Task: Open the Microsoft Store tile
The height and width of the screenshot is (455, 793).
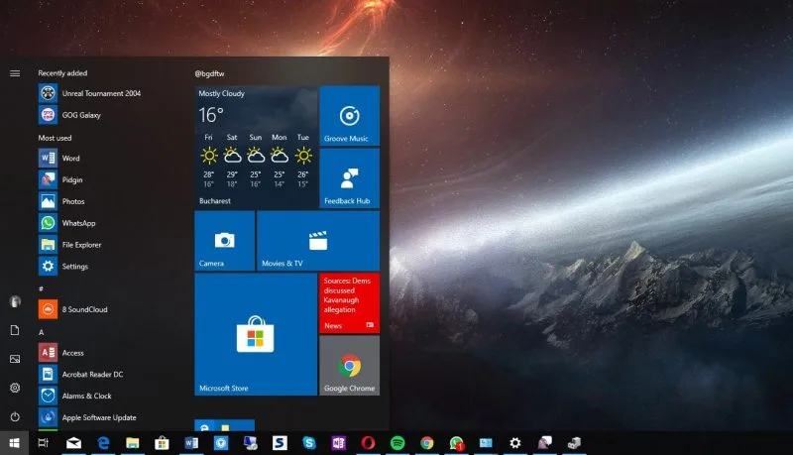Action: click(255, 335)
